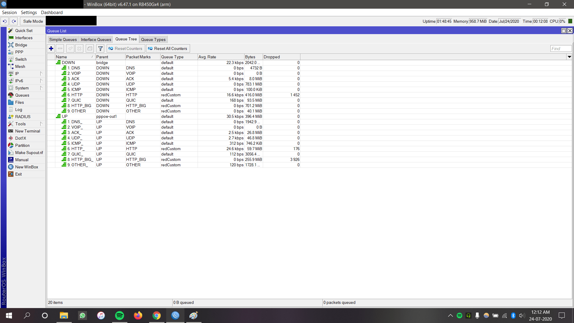
Task: Click the Enable checkmark toolbar icon
Action: [x=70, y=48]
